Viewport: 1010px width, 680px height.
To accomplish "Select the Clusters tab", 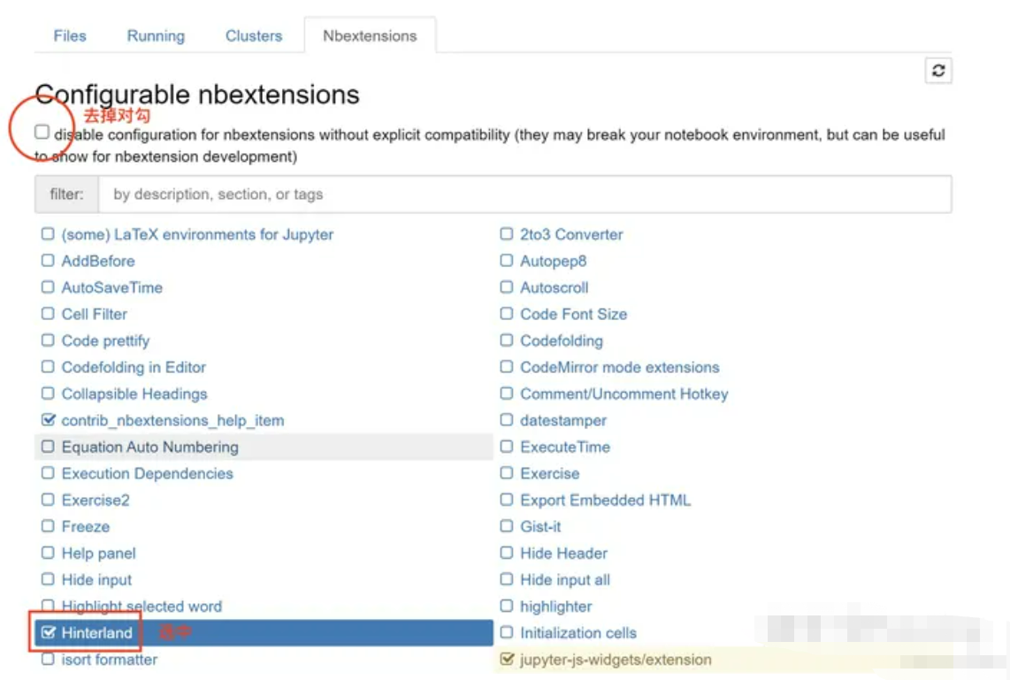I will click(254, 36).
